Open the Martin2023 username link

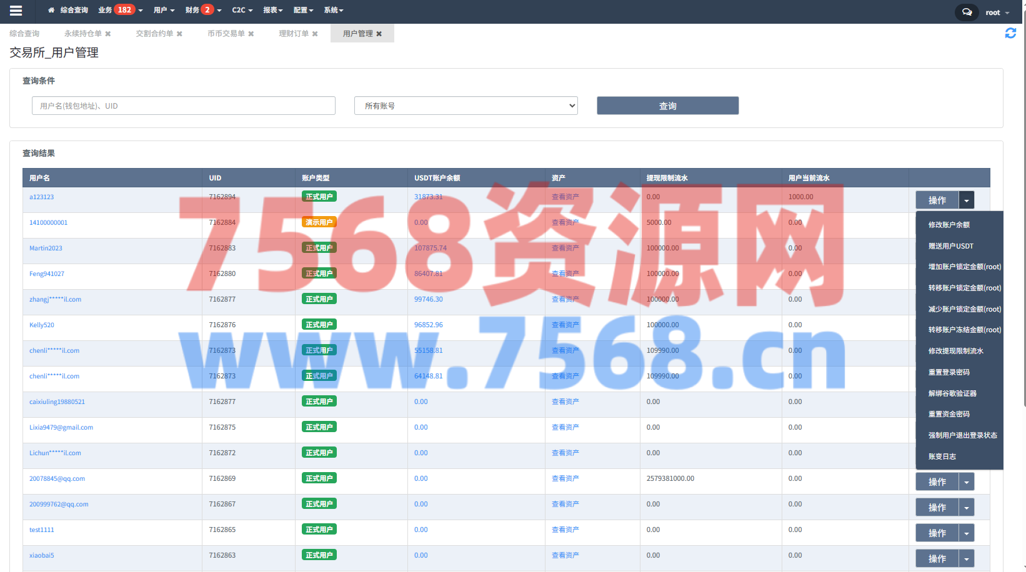(46, 248)
